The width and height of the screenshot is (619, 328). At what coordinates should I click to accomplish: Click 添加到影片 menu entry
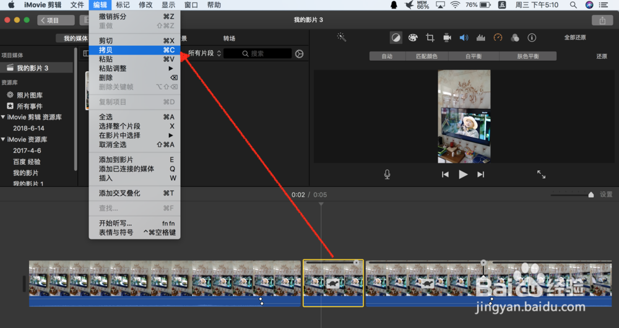click(134, 160)
